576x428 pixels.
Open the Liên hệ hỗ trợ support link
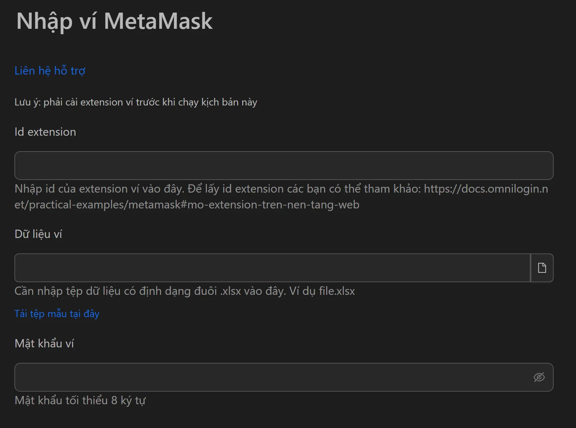(x=50, y=71)
